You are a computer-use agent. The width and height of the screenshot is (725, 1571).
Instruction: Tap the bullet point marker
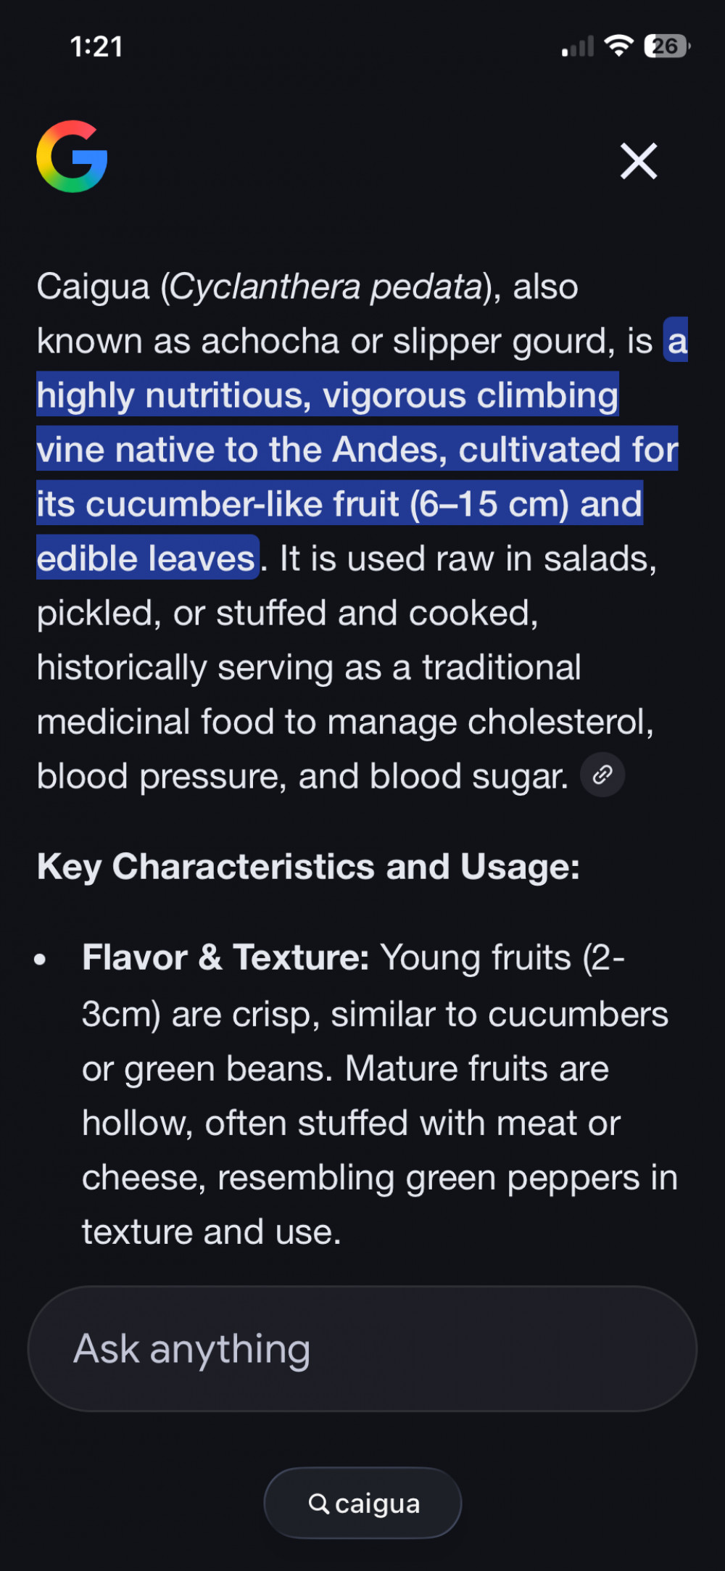click(41, 959)
